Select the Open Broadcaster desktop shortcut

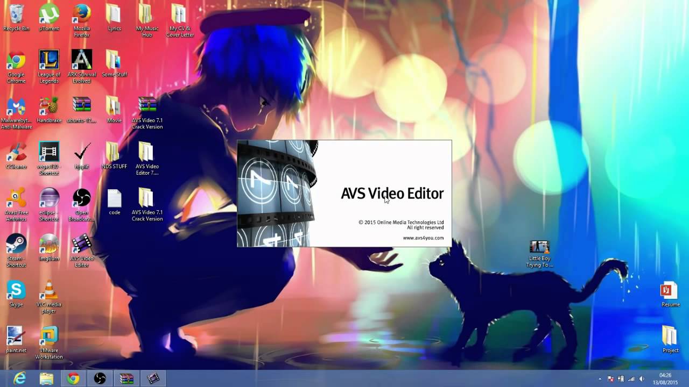pos(82,205)
